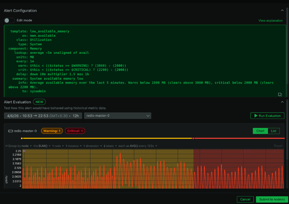Switch to the Chart view tab
The width and height of the screenshot is (289, 204).
click(260, 131)
